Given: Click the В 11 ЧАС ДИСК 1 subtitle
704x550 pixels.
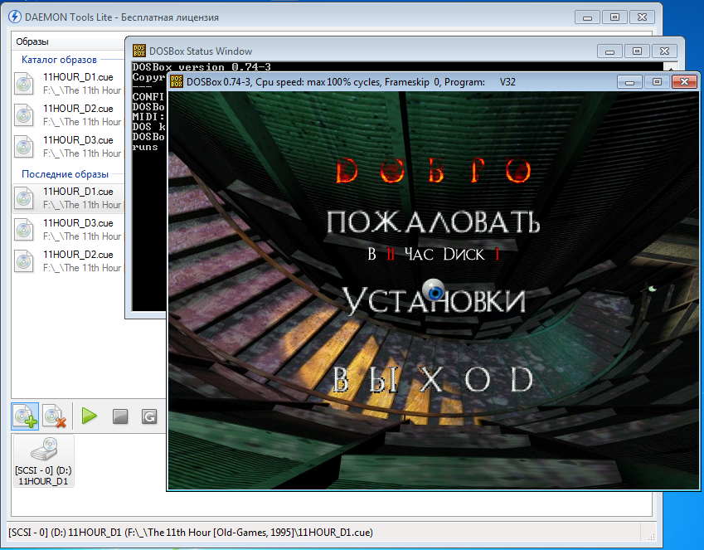Looking at the screenshot, I should pos(434,255).
